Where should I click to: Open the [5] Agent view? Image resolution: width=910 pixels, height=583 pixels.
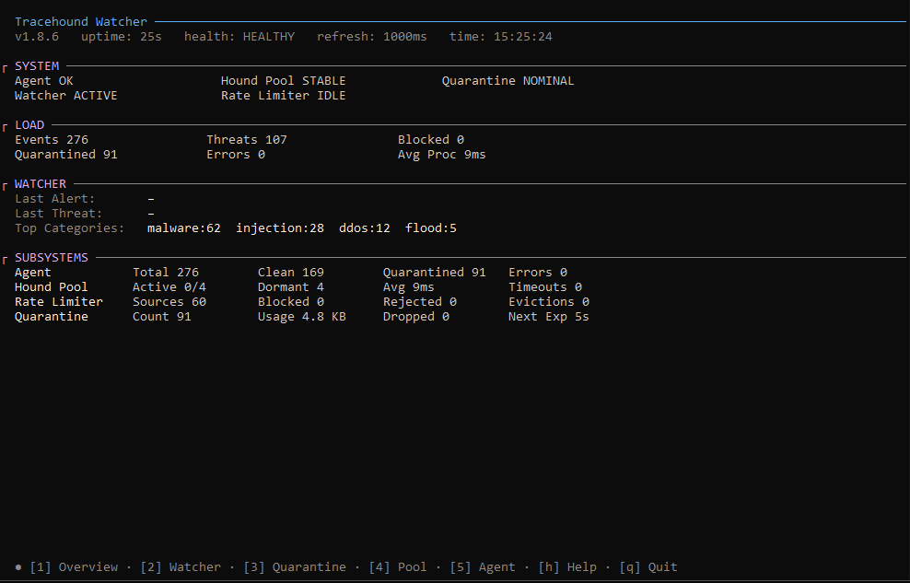(x=483, y=566)
